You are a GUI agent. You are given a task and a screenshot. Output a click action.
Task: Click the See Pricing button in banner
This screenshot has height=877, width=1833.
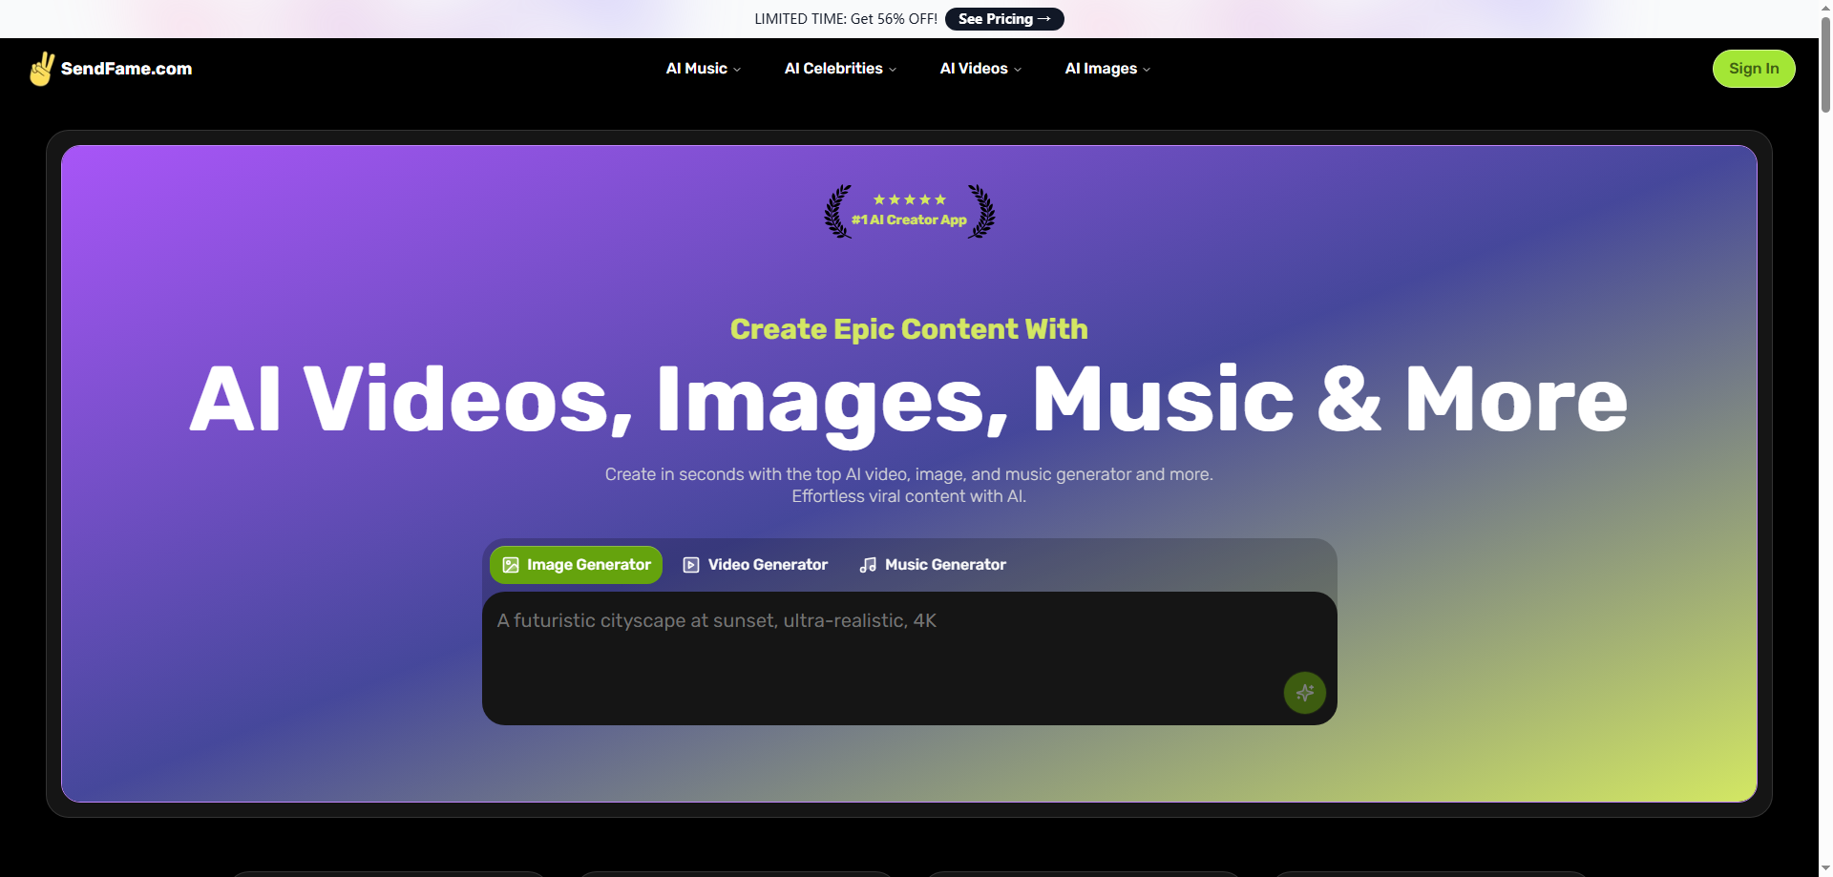(1004, 19)
